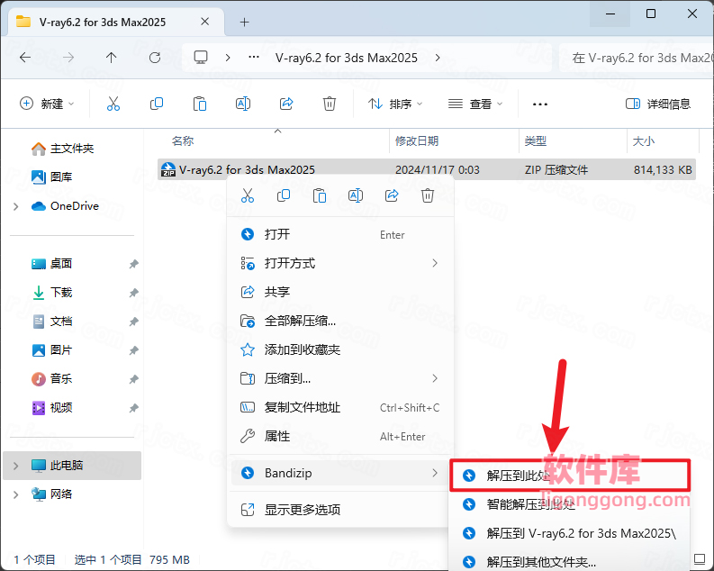Sort by the 修改日期 (Date modified) column header

[454, 141]
